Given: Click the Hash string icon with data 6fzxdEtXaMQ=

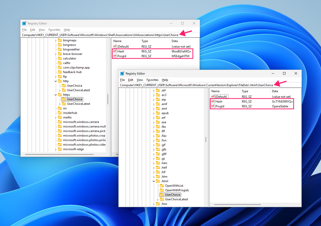Looking at the screenshot, I should point(115,51).
